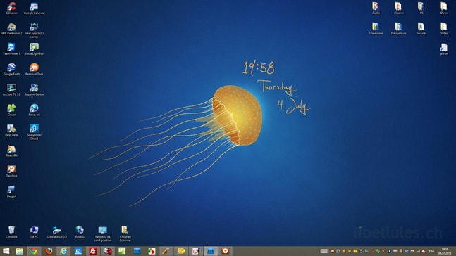The height and width of the screenshot is (256, 456).
Task: Open Google Chrome from the taskbar
Action: point(34,251)
